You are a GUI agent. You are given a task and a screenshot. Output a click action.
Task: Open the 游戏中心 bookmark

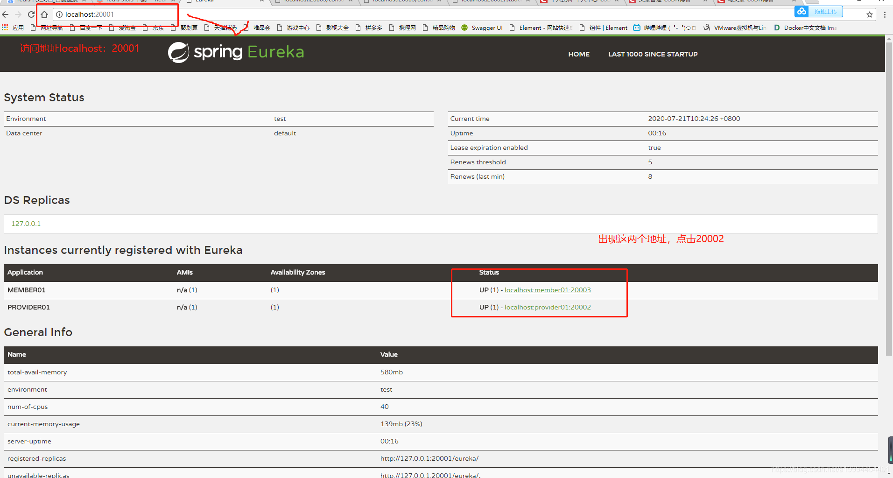tap(293, 28)
